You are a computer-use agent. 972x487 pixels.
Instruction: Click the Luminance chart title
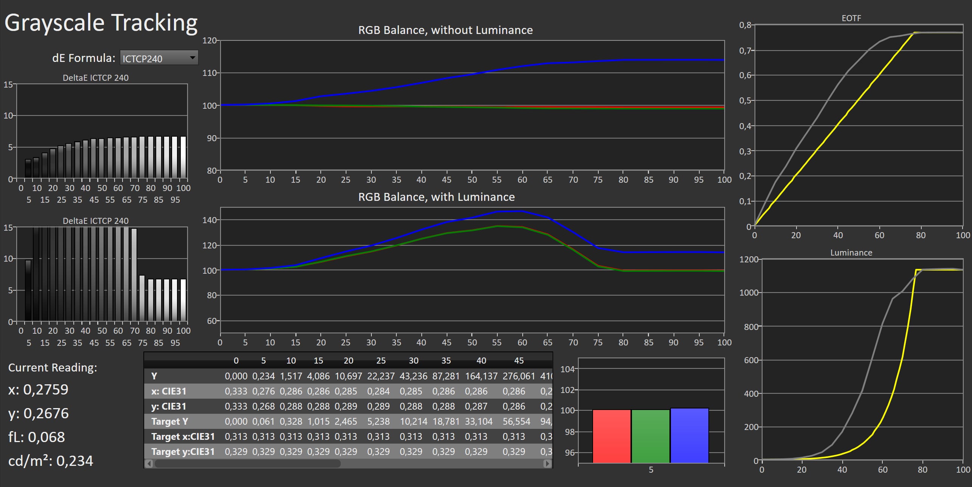click(x=851, y=253)
